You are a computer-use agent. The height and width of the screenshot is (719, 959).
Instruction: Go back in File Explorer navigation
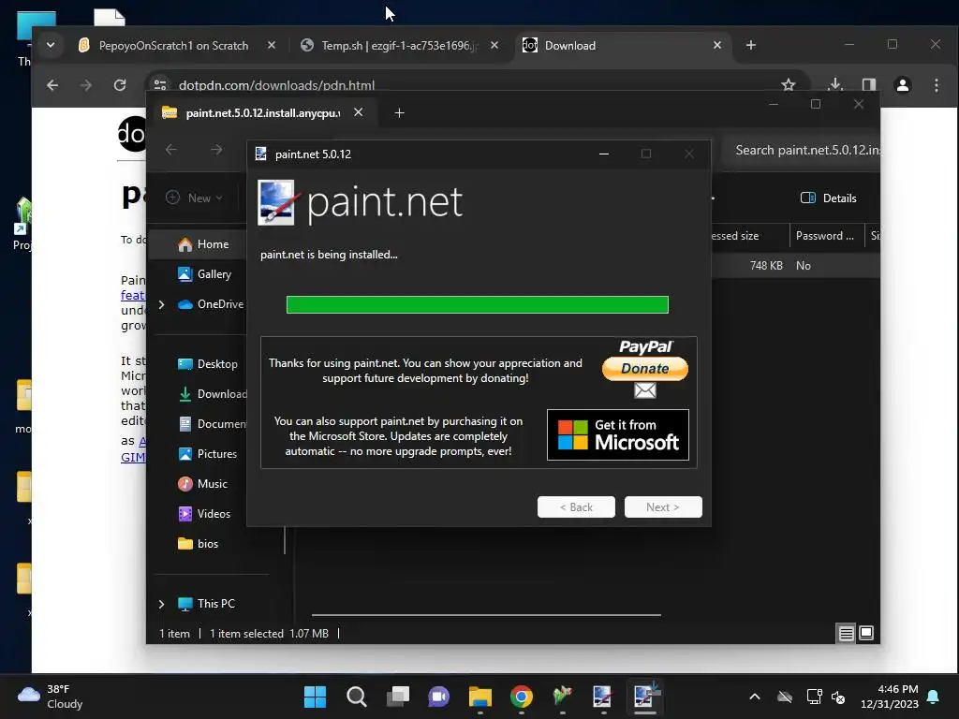point(171,150)
